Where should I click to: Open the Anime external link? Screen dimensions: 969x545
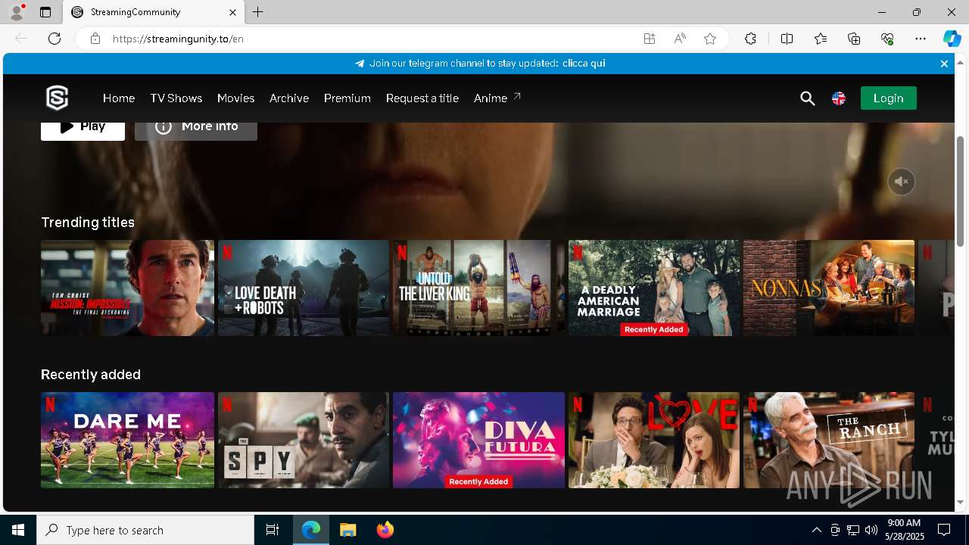(x=497, y=98)
